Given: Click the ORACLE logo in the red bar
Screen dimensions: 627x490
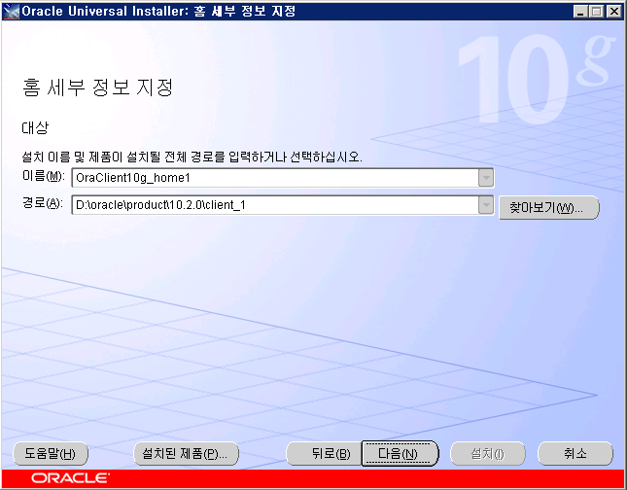Looking at the screenshot, I should click(x=70, y=478).
